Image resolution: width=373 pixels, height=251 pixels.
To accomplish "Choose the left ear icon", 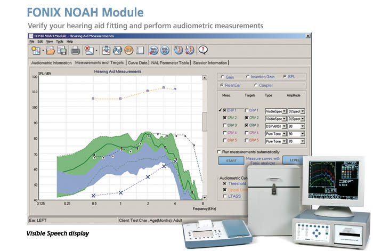I will pos(190,50).
